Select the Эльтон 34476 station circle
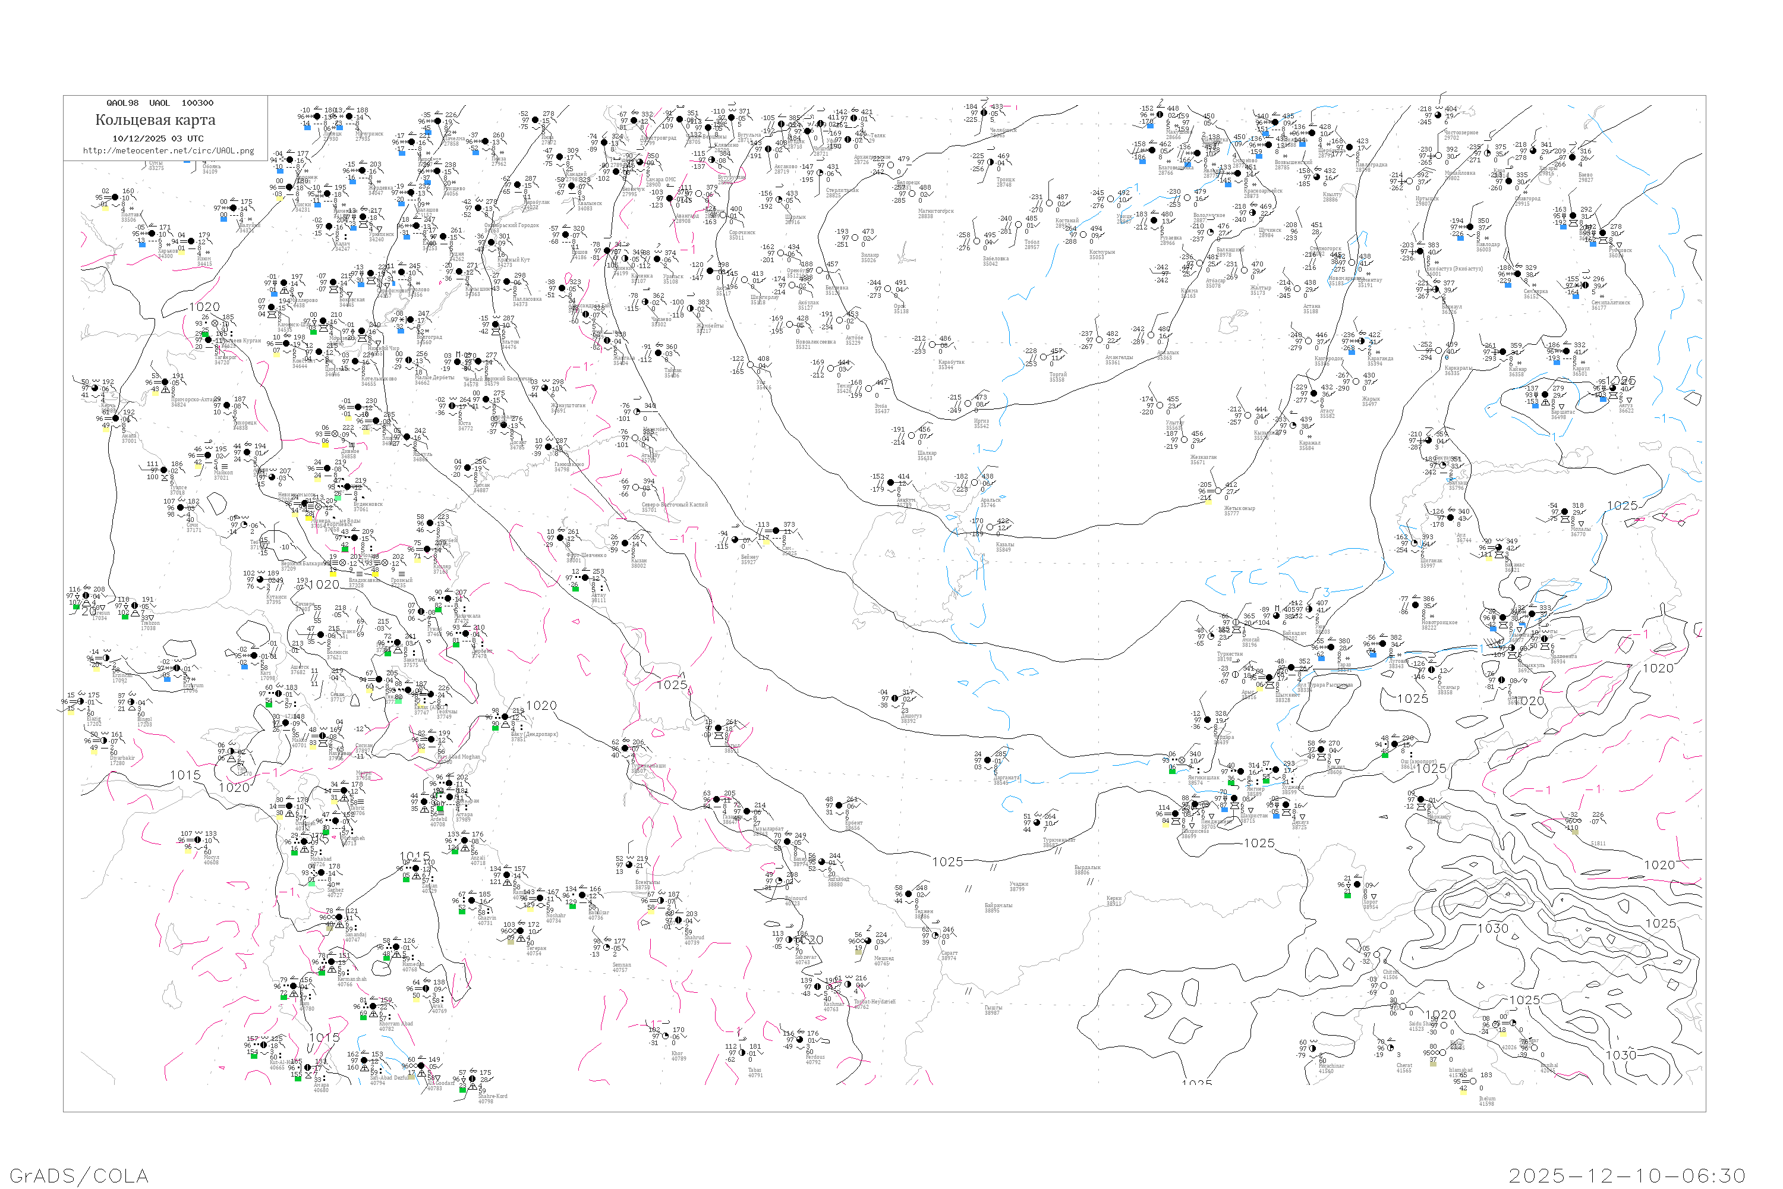The width and height of the screenshot is (1783, 1189). pyautogui.click(x=496, y=325)
